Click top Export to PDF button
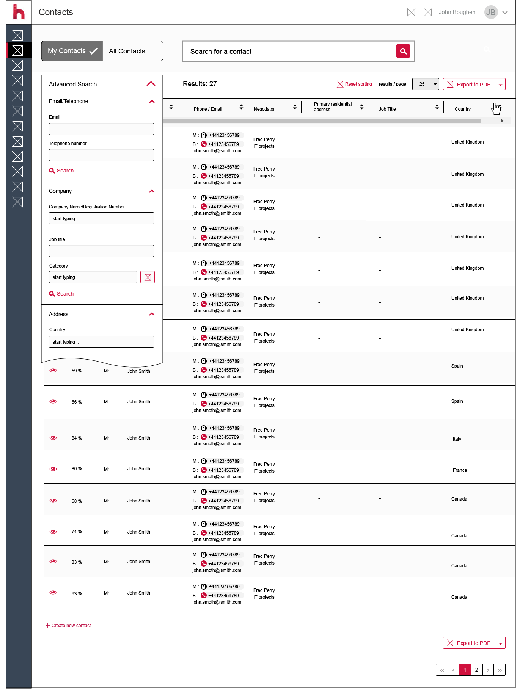This screenshot has width=531, height=698. tap(469, 85)
